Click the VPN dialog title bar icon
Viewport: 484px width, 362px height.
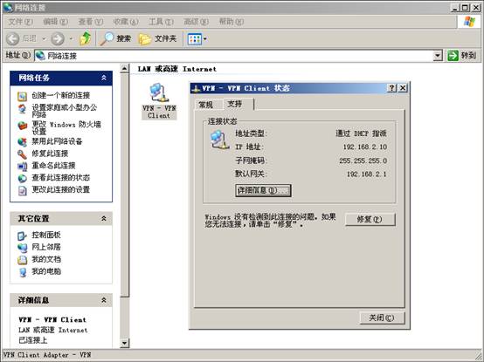click(196, 88)
